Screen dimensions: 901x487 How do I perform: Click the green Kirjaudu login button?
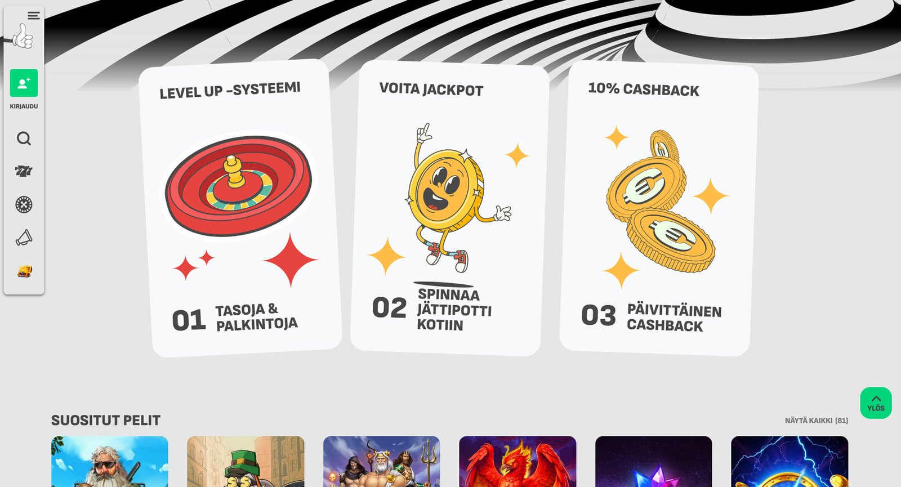(x=24, y=83)
